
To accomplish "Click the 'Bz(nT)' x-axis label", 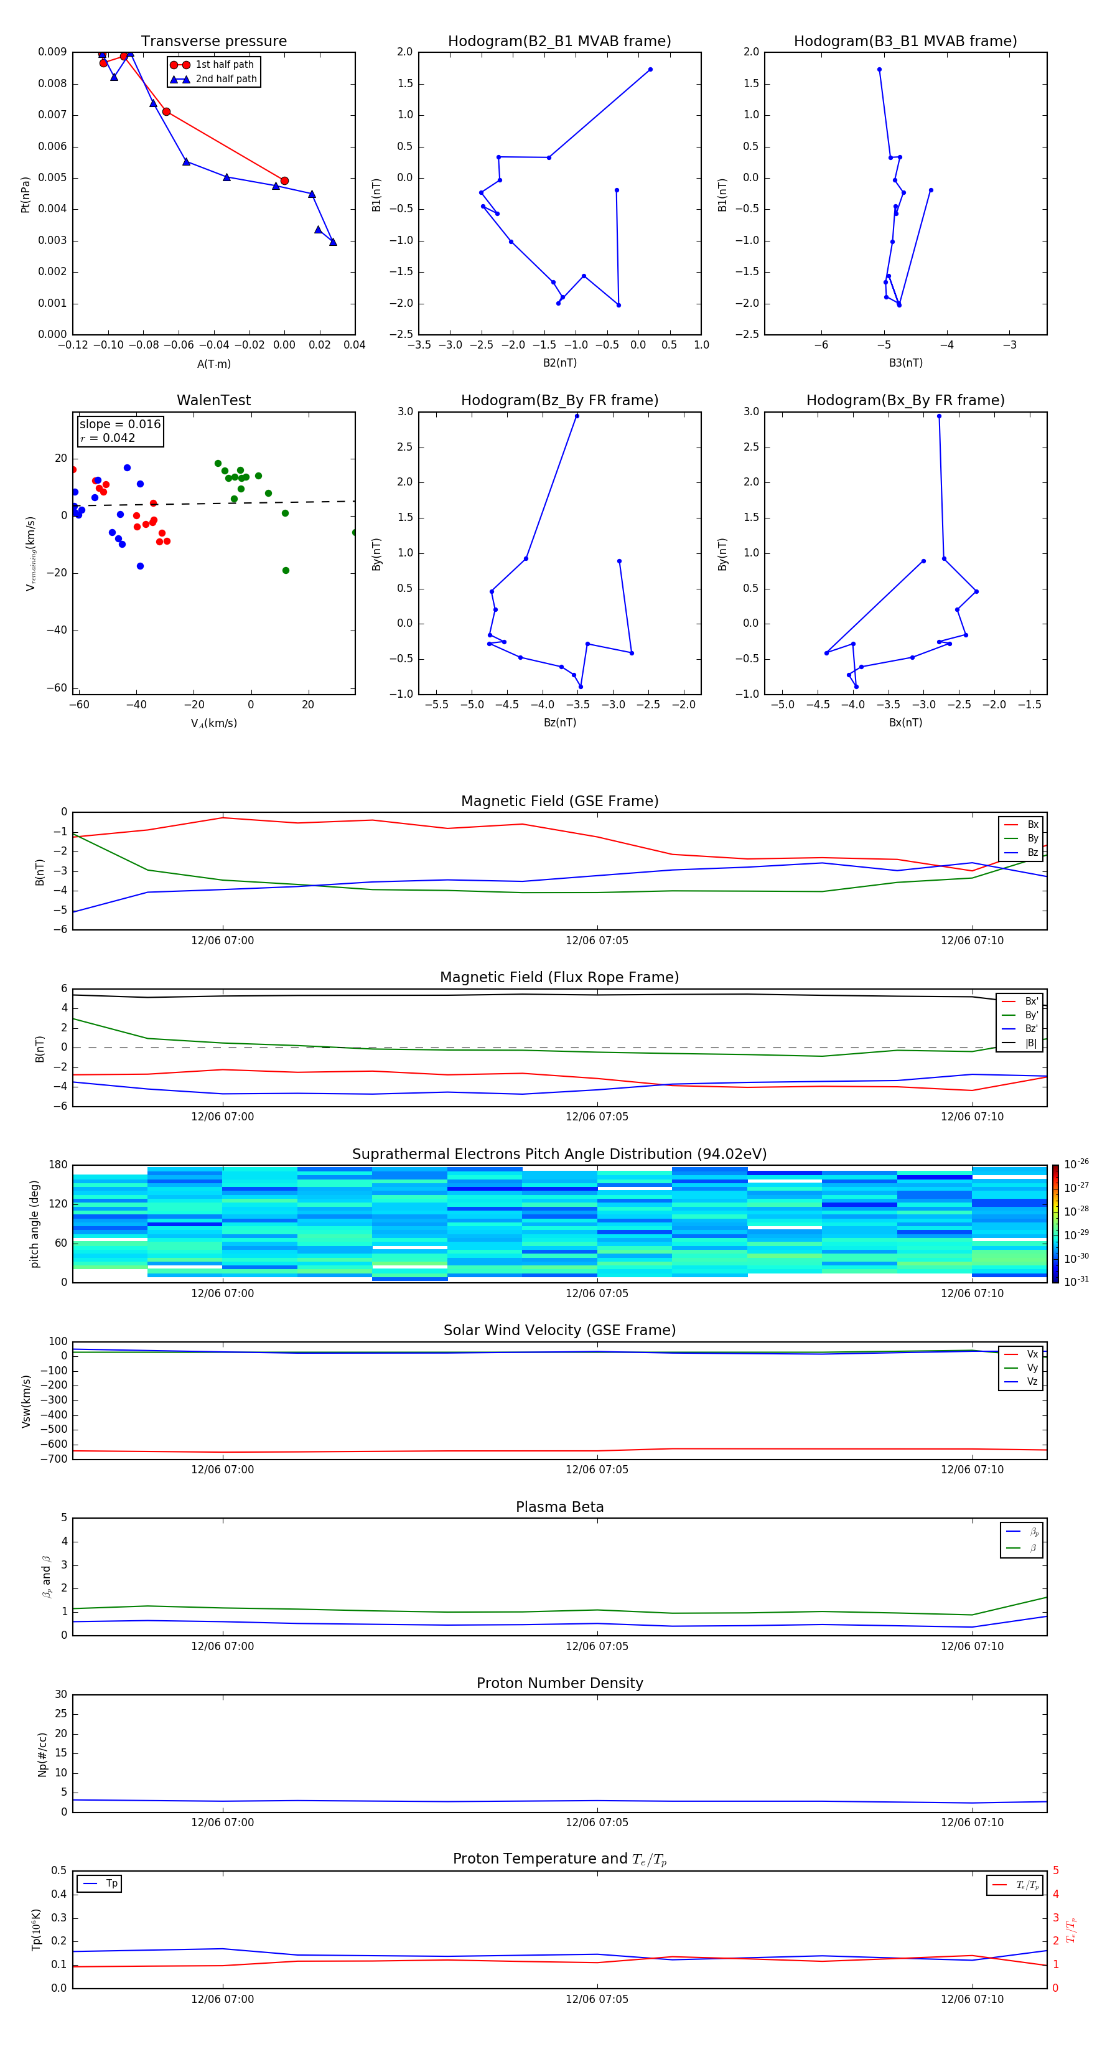I will [x=559, y=723].
